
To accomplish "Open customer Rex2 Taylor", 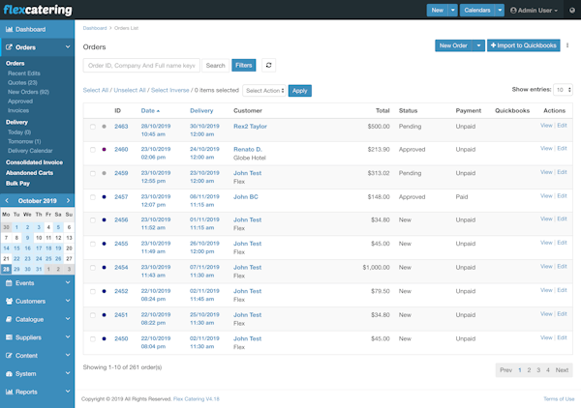I will click(x=250, y=126).
